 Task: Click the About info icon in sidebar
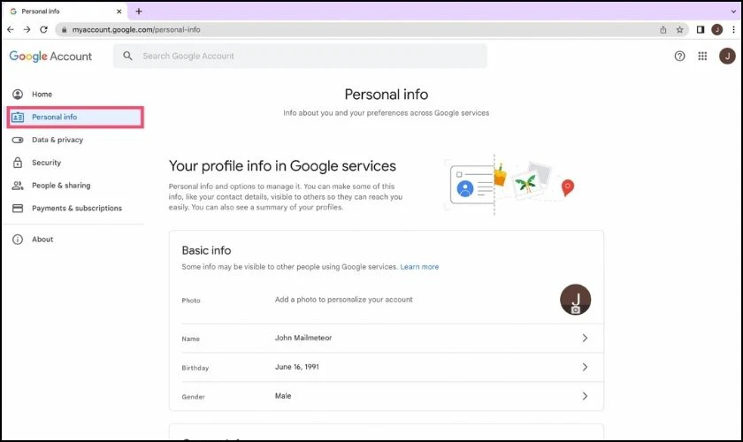pyautogui.click(x=18, y=240)
